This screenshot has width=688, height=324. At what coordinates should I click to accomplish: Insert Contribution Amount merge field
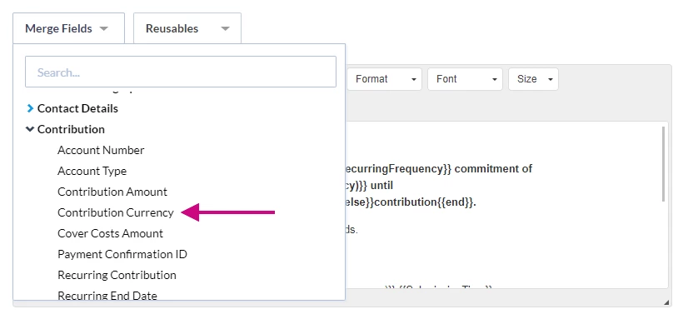112,192
